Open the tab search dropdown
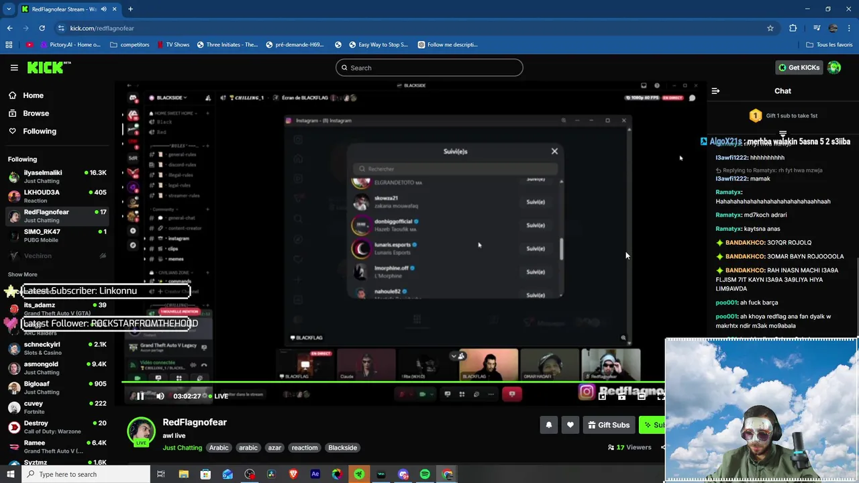Screen dimensions: 859x483 point(9,9)
